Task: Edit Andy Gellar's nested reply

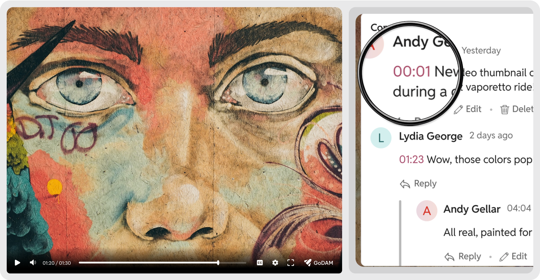Action: [513, 257]
